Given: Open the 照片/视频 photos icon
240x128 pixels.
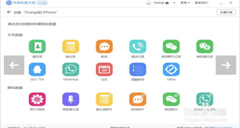Looking at the screenshot, I should [37, 99].
